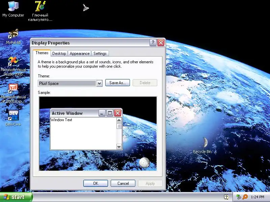The image size is (270, 202).
Task: Select the Глючный калькулятор desktop icon
Action: (40, 11)
